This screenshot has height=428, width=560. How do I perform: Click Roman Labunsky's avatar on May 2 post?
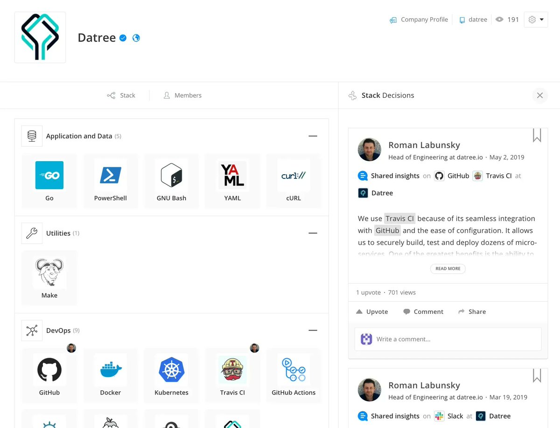[370, 149]
